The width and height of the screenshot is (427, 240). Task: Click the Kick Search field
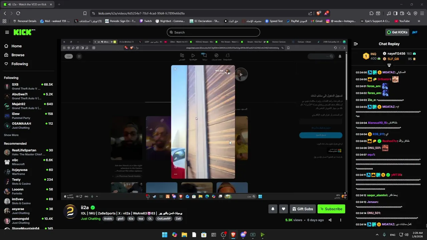point(213,32)
